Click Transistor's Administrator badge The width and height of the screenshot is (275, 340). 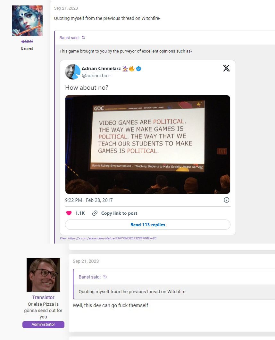point(43,324)
